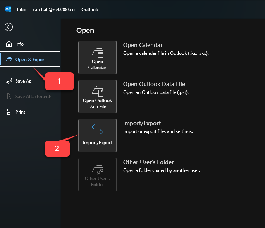Go back using the circled arrow
This screenshot has height=228, width=265.
[9, 27]
